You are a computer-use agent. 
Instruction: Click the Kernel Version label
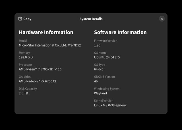pyautogui.click(x=104, y=101)
